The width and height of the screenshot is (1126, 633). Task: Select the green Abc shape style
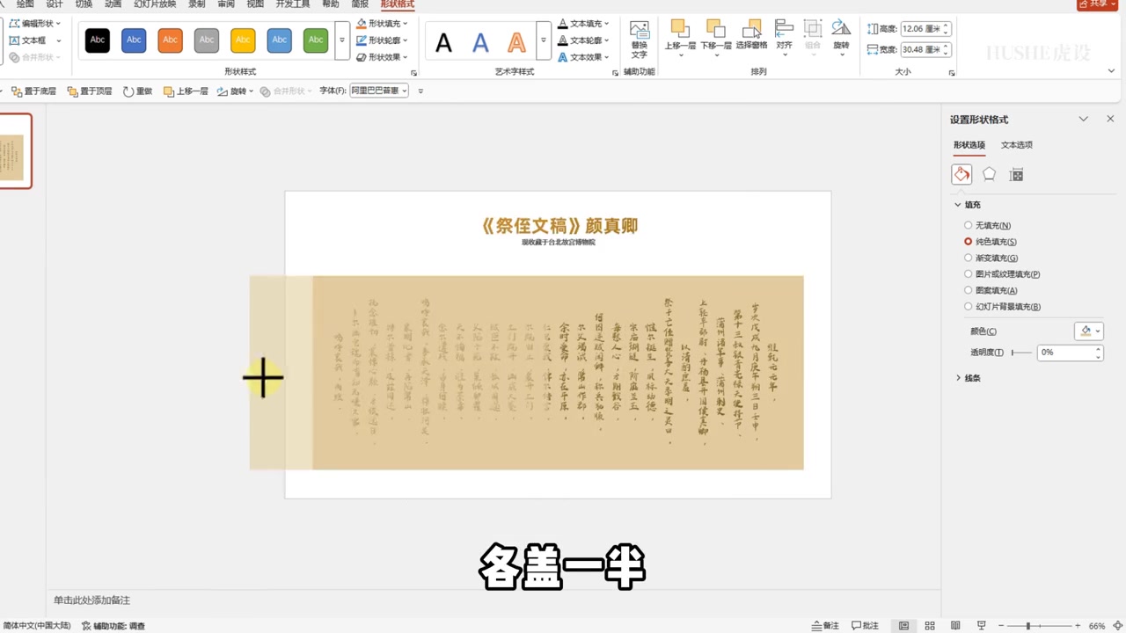tap(316, 40)
